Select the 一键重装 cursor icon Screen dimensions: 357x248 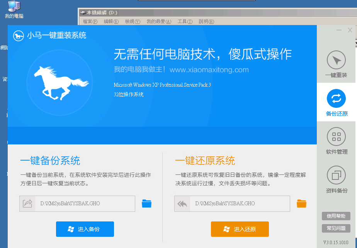click(336, 60)
